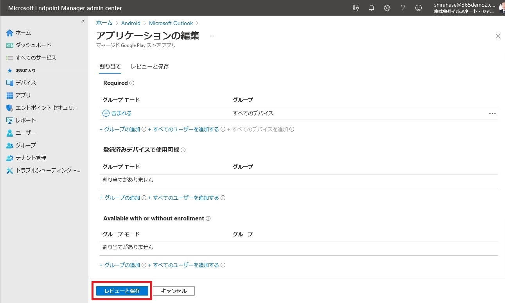505x303 pixels.
Task: Click the トラブルシューティング tools icon
Action: tap(10, 171)
